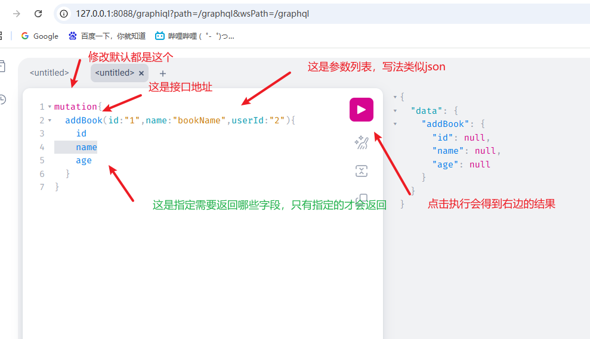
Task: Click the apps grid icon in bookmarks bar
Action: pyautogui.click(x=1, y=36)
